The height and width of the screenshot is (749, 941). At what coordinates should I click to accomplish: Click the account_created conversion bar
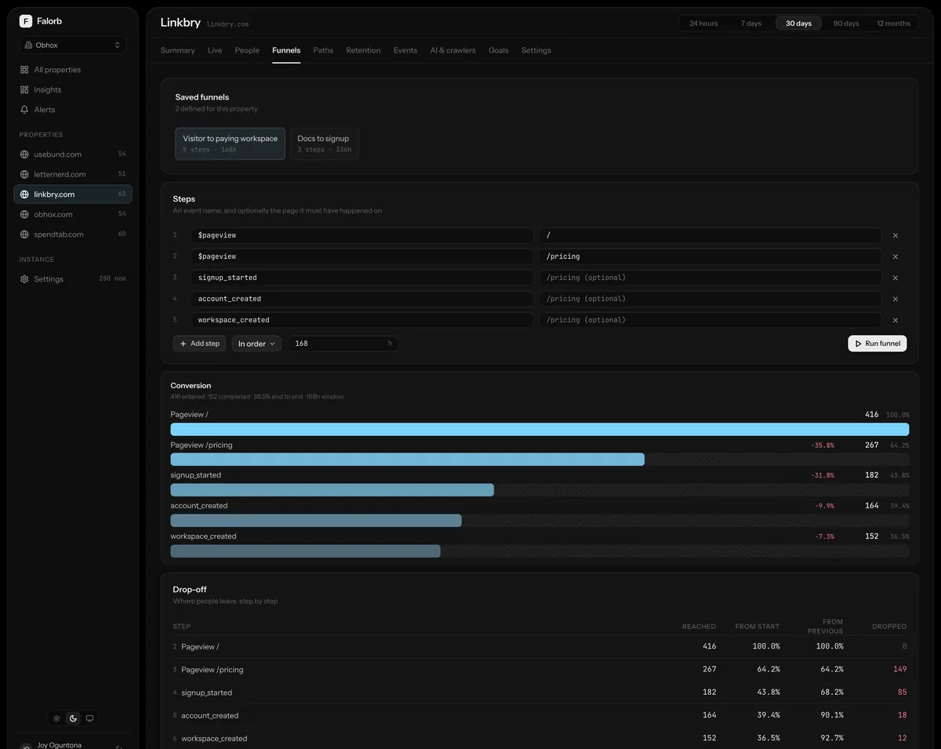click(316, 521)
